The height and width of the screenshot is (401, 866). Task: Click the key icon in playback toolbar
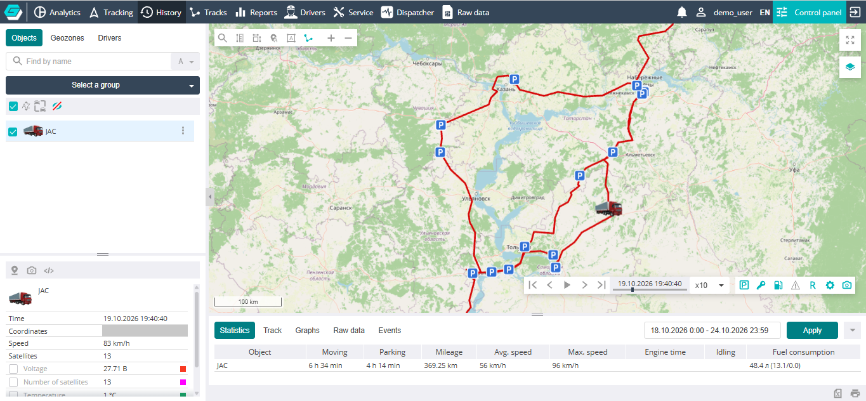761,285
